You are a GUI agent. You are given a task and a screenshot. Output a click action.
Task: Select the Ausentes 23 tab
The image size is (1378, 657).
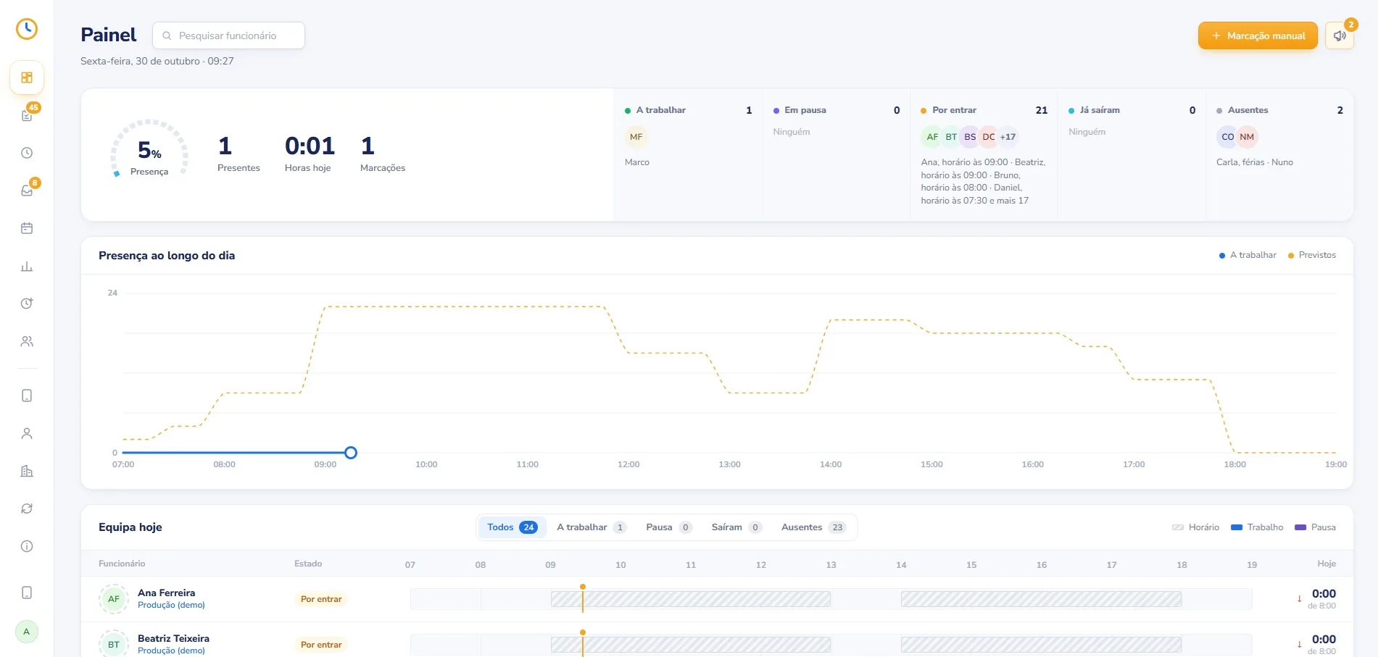pyautogui.click(x=813, y=527)
